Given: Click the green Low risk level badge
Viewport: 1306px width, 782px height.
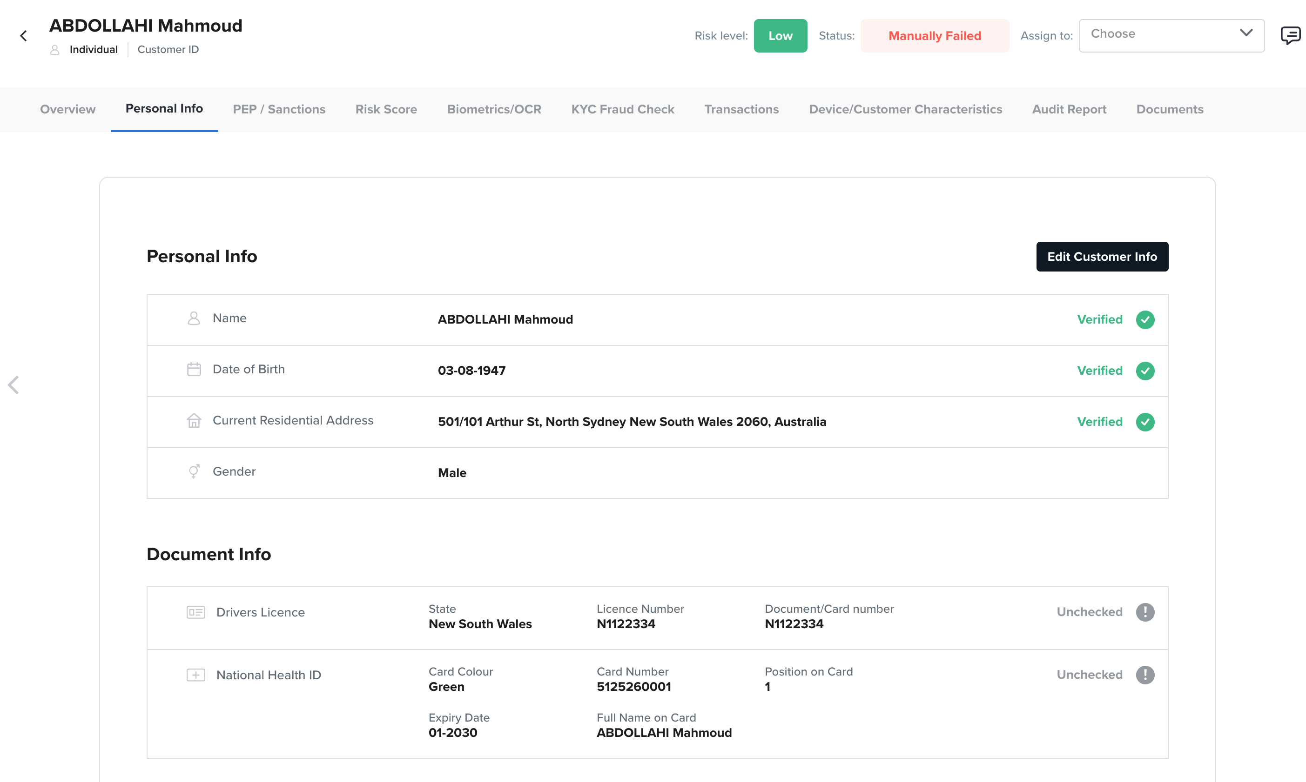Looking at the screenshot, I should click(780, 36).
